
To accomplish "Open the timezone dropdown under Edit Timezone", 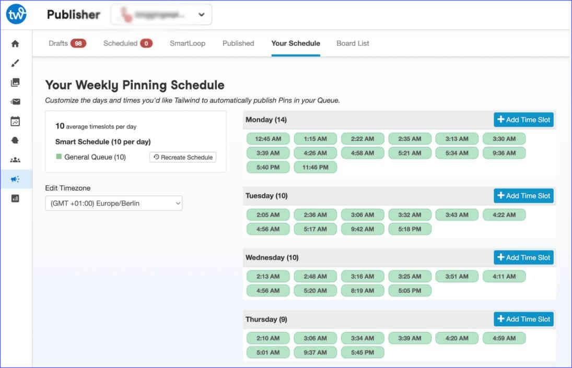I will click(x=114, y=203).
